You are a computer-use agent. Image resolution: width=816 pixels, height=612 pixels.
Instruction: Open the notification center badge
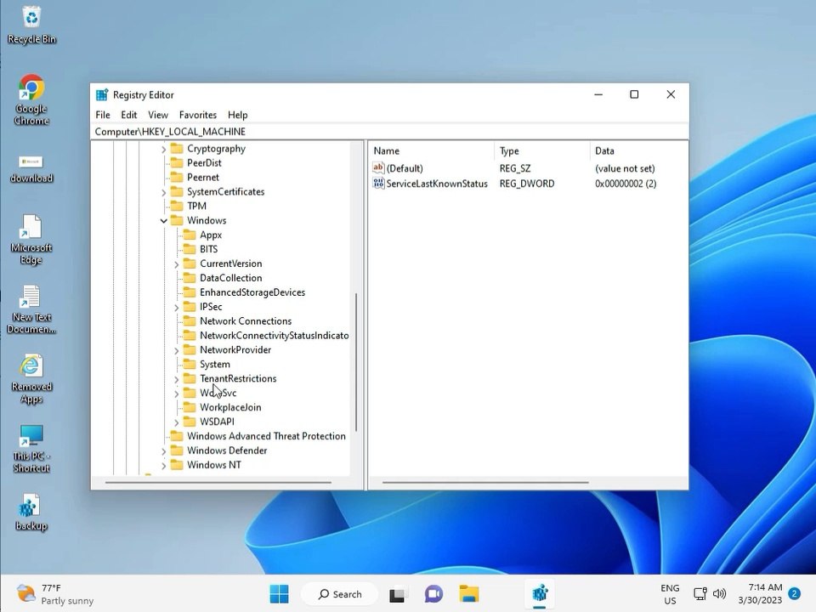[x=794, y=594]
